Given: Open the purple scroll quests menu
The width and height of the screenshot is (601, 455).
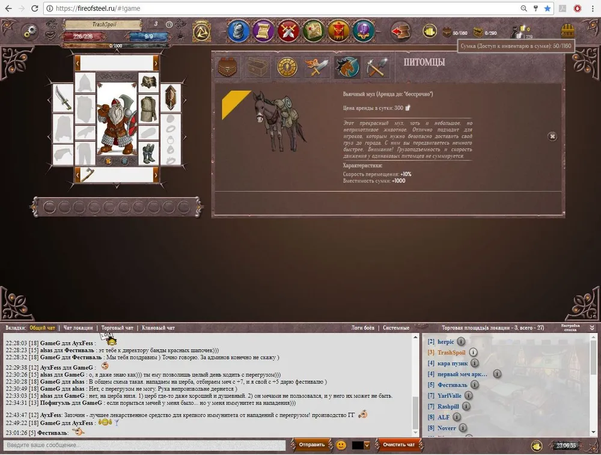Looking at the screenshot, I should (263, 31).
